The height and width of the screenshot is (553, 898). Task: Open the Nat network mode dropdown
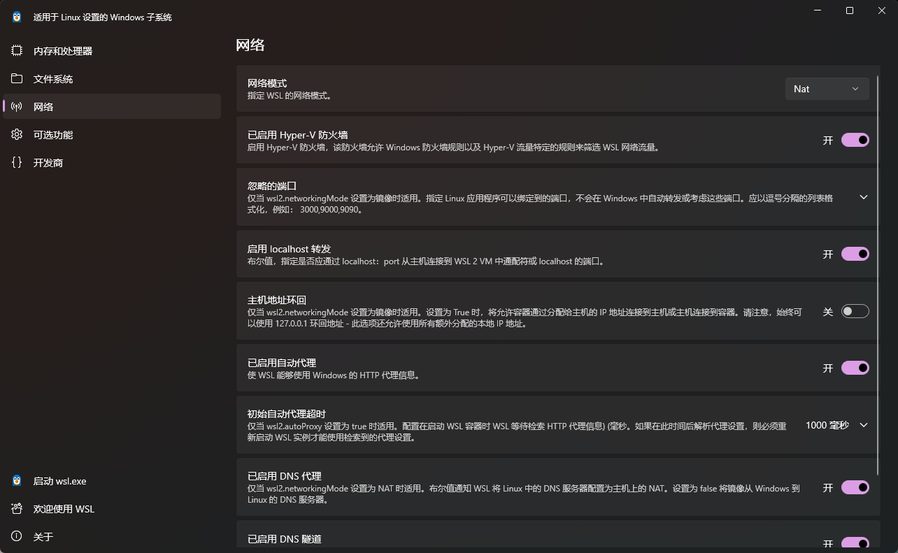point(827,89)
